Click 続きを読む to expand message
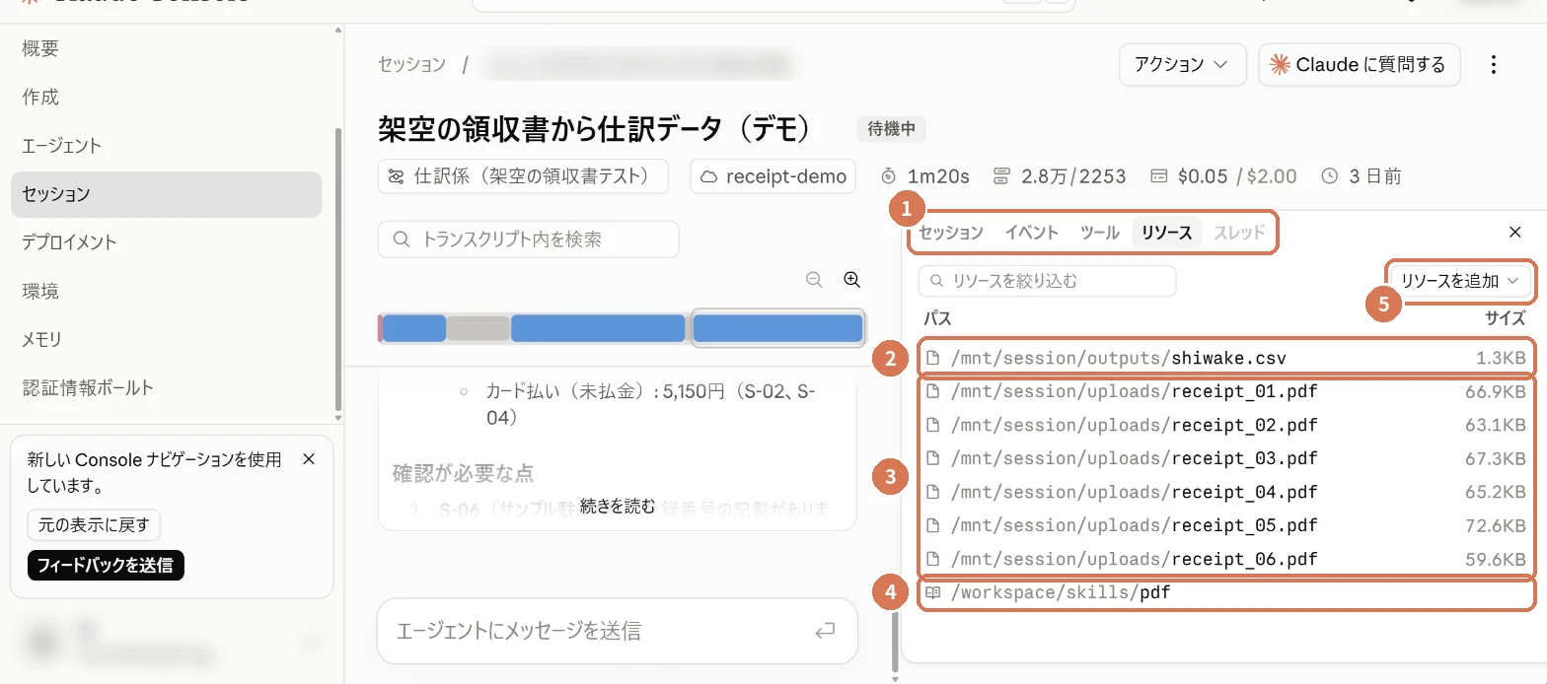This screenshot has width=1547, height=684. pyautogui.click(x=618, y=507)
